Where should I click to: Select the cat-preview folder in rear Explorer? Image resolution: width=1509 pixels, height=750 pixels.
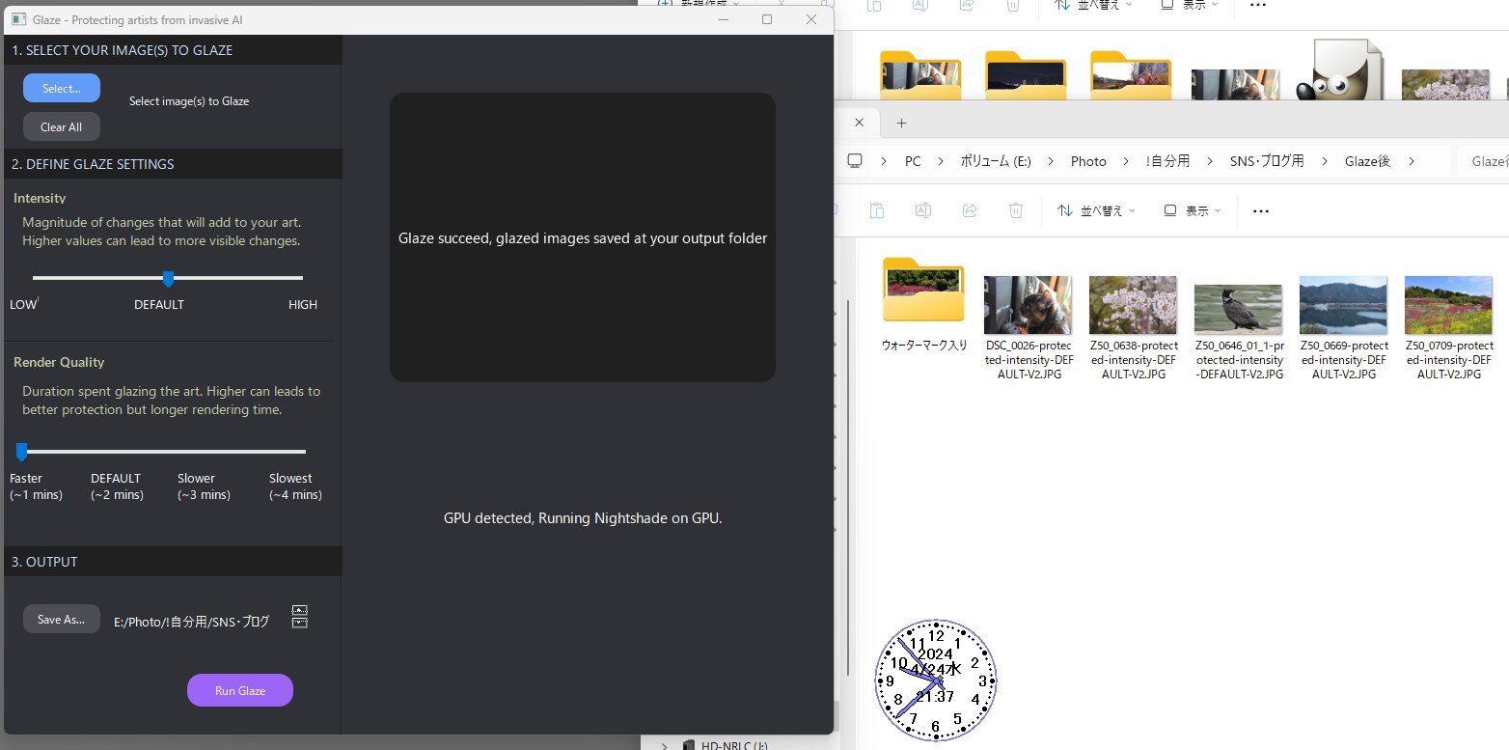tap(920, 75)
